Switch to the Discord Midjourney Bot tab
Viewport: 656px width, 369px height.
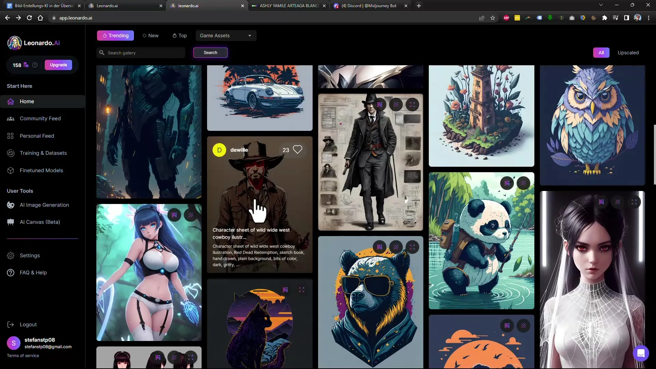pyautogui.click(x=371, y=6)
